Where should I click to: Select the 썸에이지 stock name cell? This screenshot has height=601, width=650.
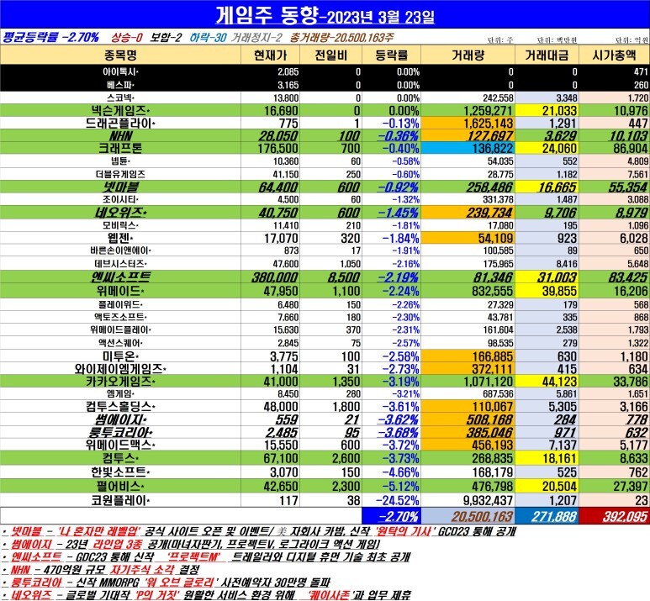[120, 419]
